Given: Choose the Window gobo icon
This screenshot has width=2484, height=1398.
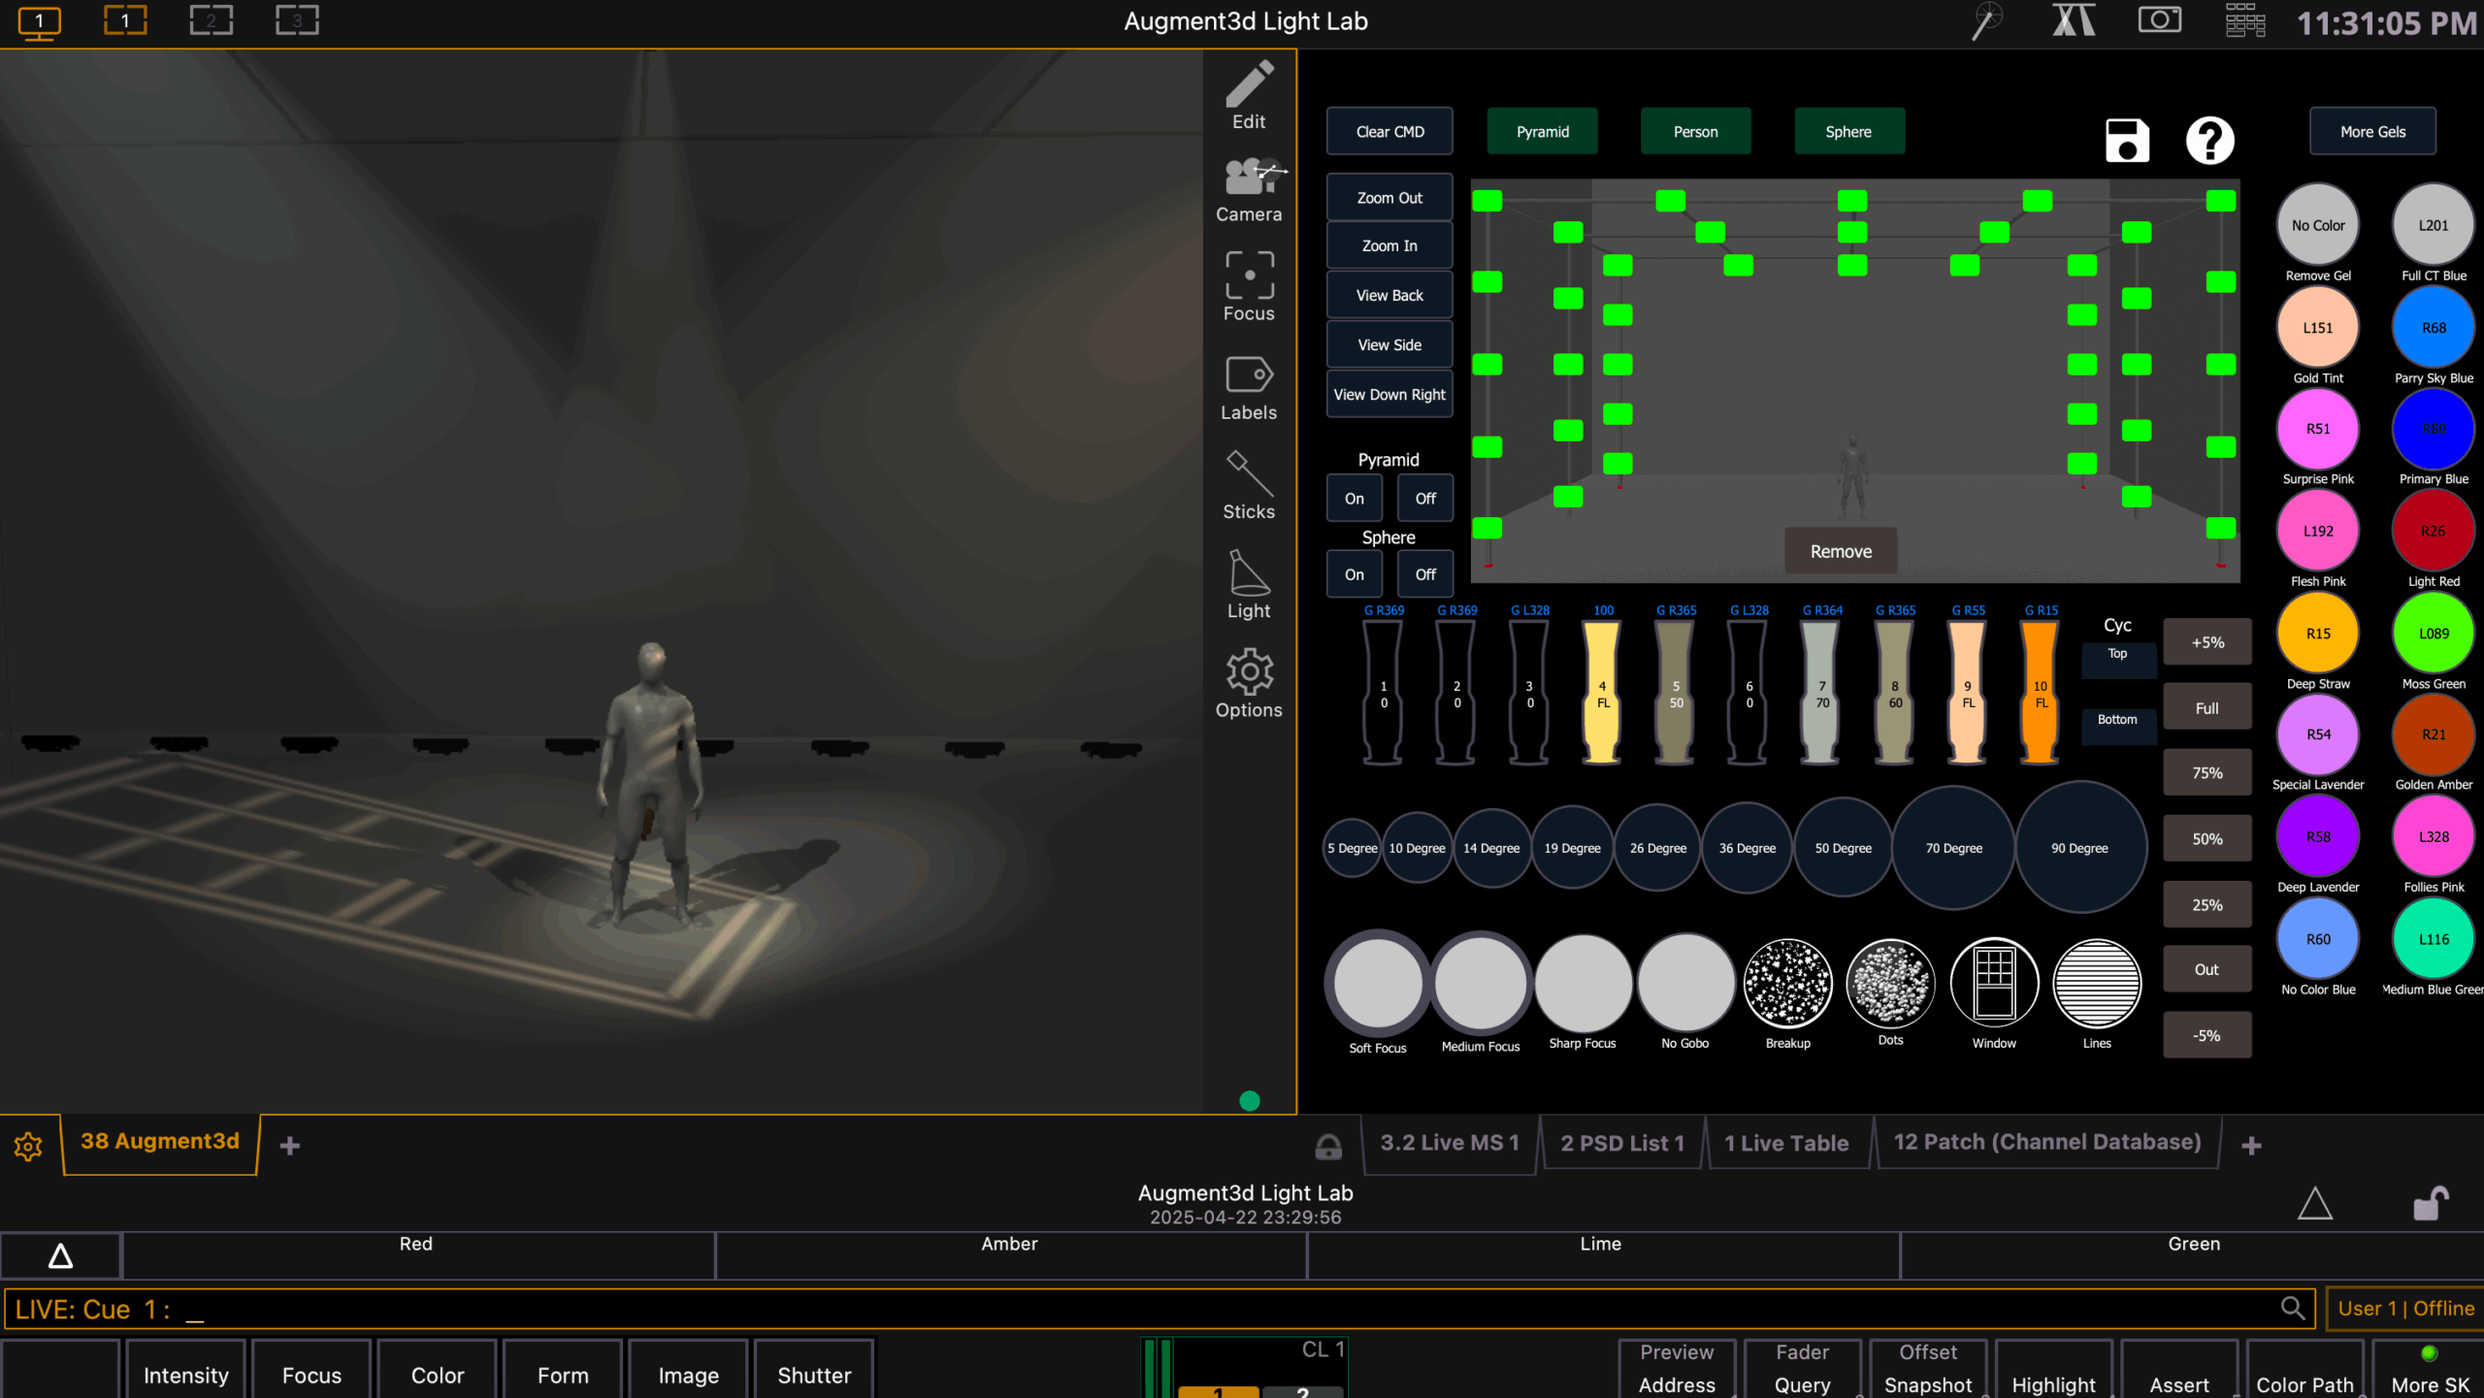Looking at the screenshot, I should click(1994, 983).
